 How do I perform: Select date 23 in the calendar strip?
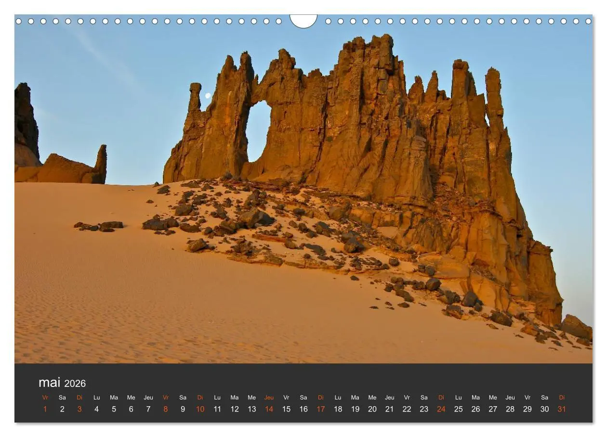[x=424, y=409]
